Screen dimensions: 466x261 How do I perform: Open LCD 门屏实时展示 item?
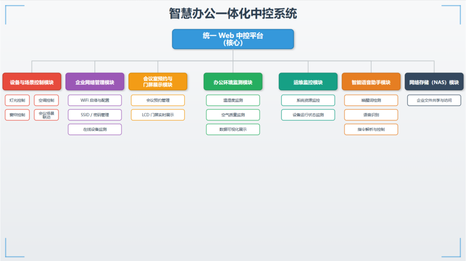(157, 115)
